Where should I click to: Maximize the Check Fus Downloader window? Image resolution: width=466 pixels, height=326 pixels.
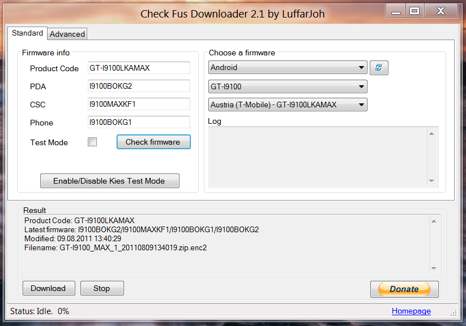coord(414,11)
